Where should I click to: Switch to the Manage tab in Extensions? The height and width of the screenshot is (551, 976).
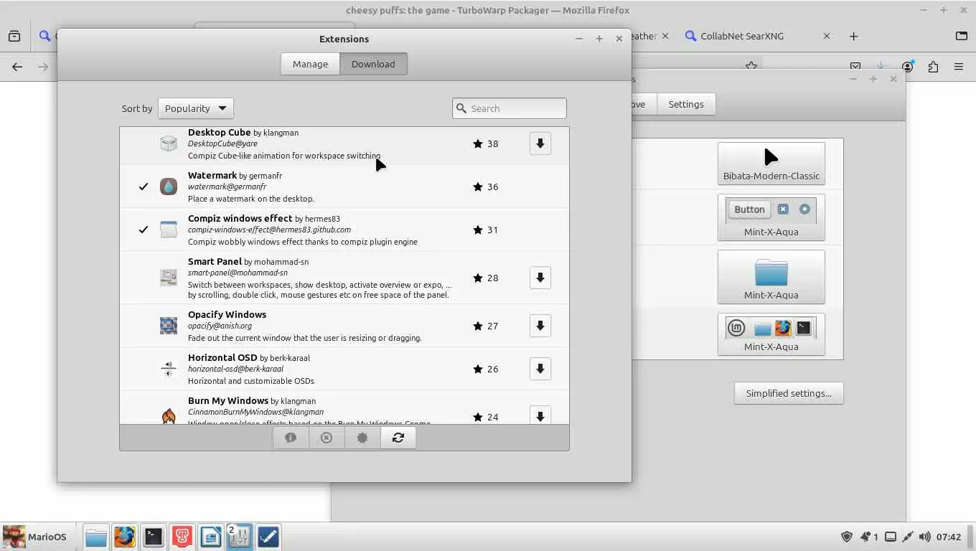coord(310,64)
